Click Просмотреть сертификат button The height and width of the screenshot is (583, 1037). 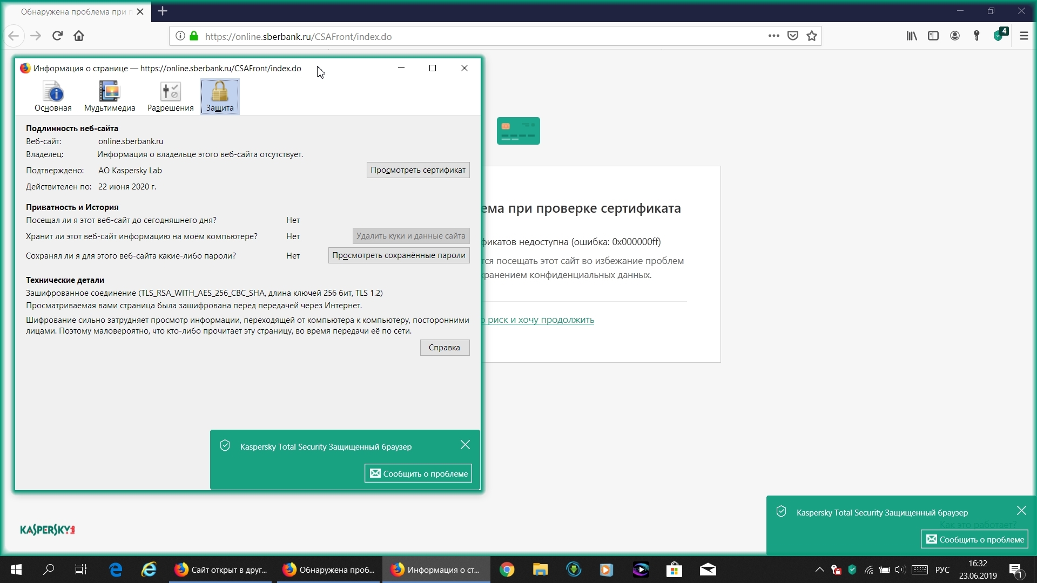418,170
